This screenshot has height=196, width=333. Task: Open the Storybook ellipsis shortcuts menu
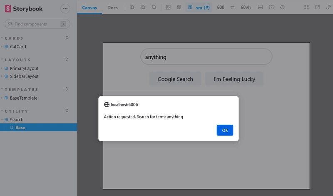pyautogui.click(x=65, y=9)
